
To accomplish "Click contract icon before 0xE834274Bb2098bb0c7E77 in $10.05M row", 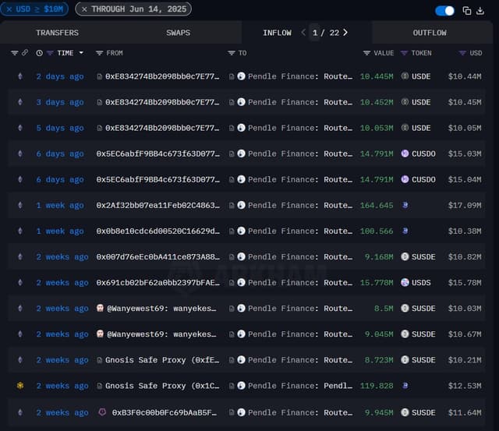I will click(x=99, y=128).
